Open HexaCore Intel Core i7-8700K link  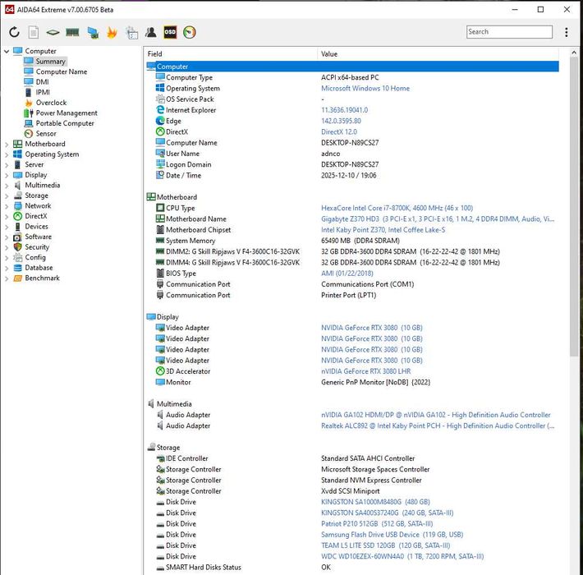coord(397,209)
